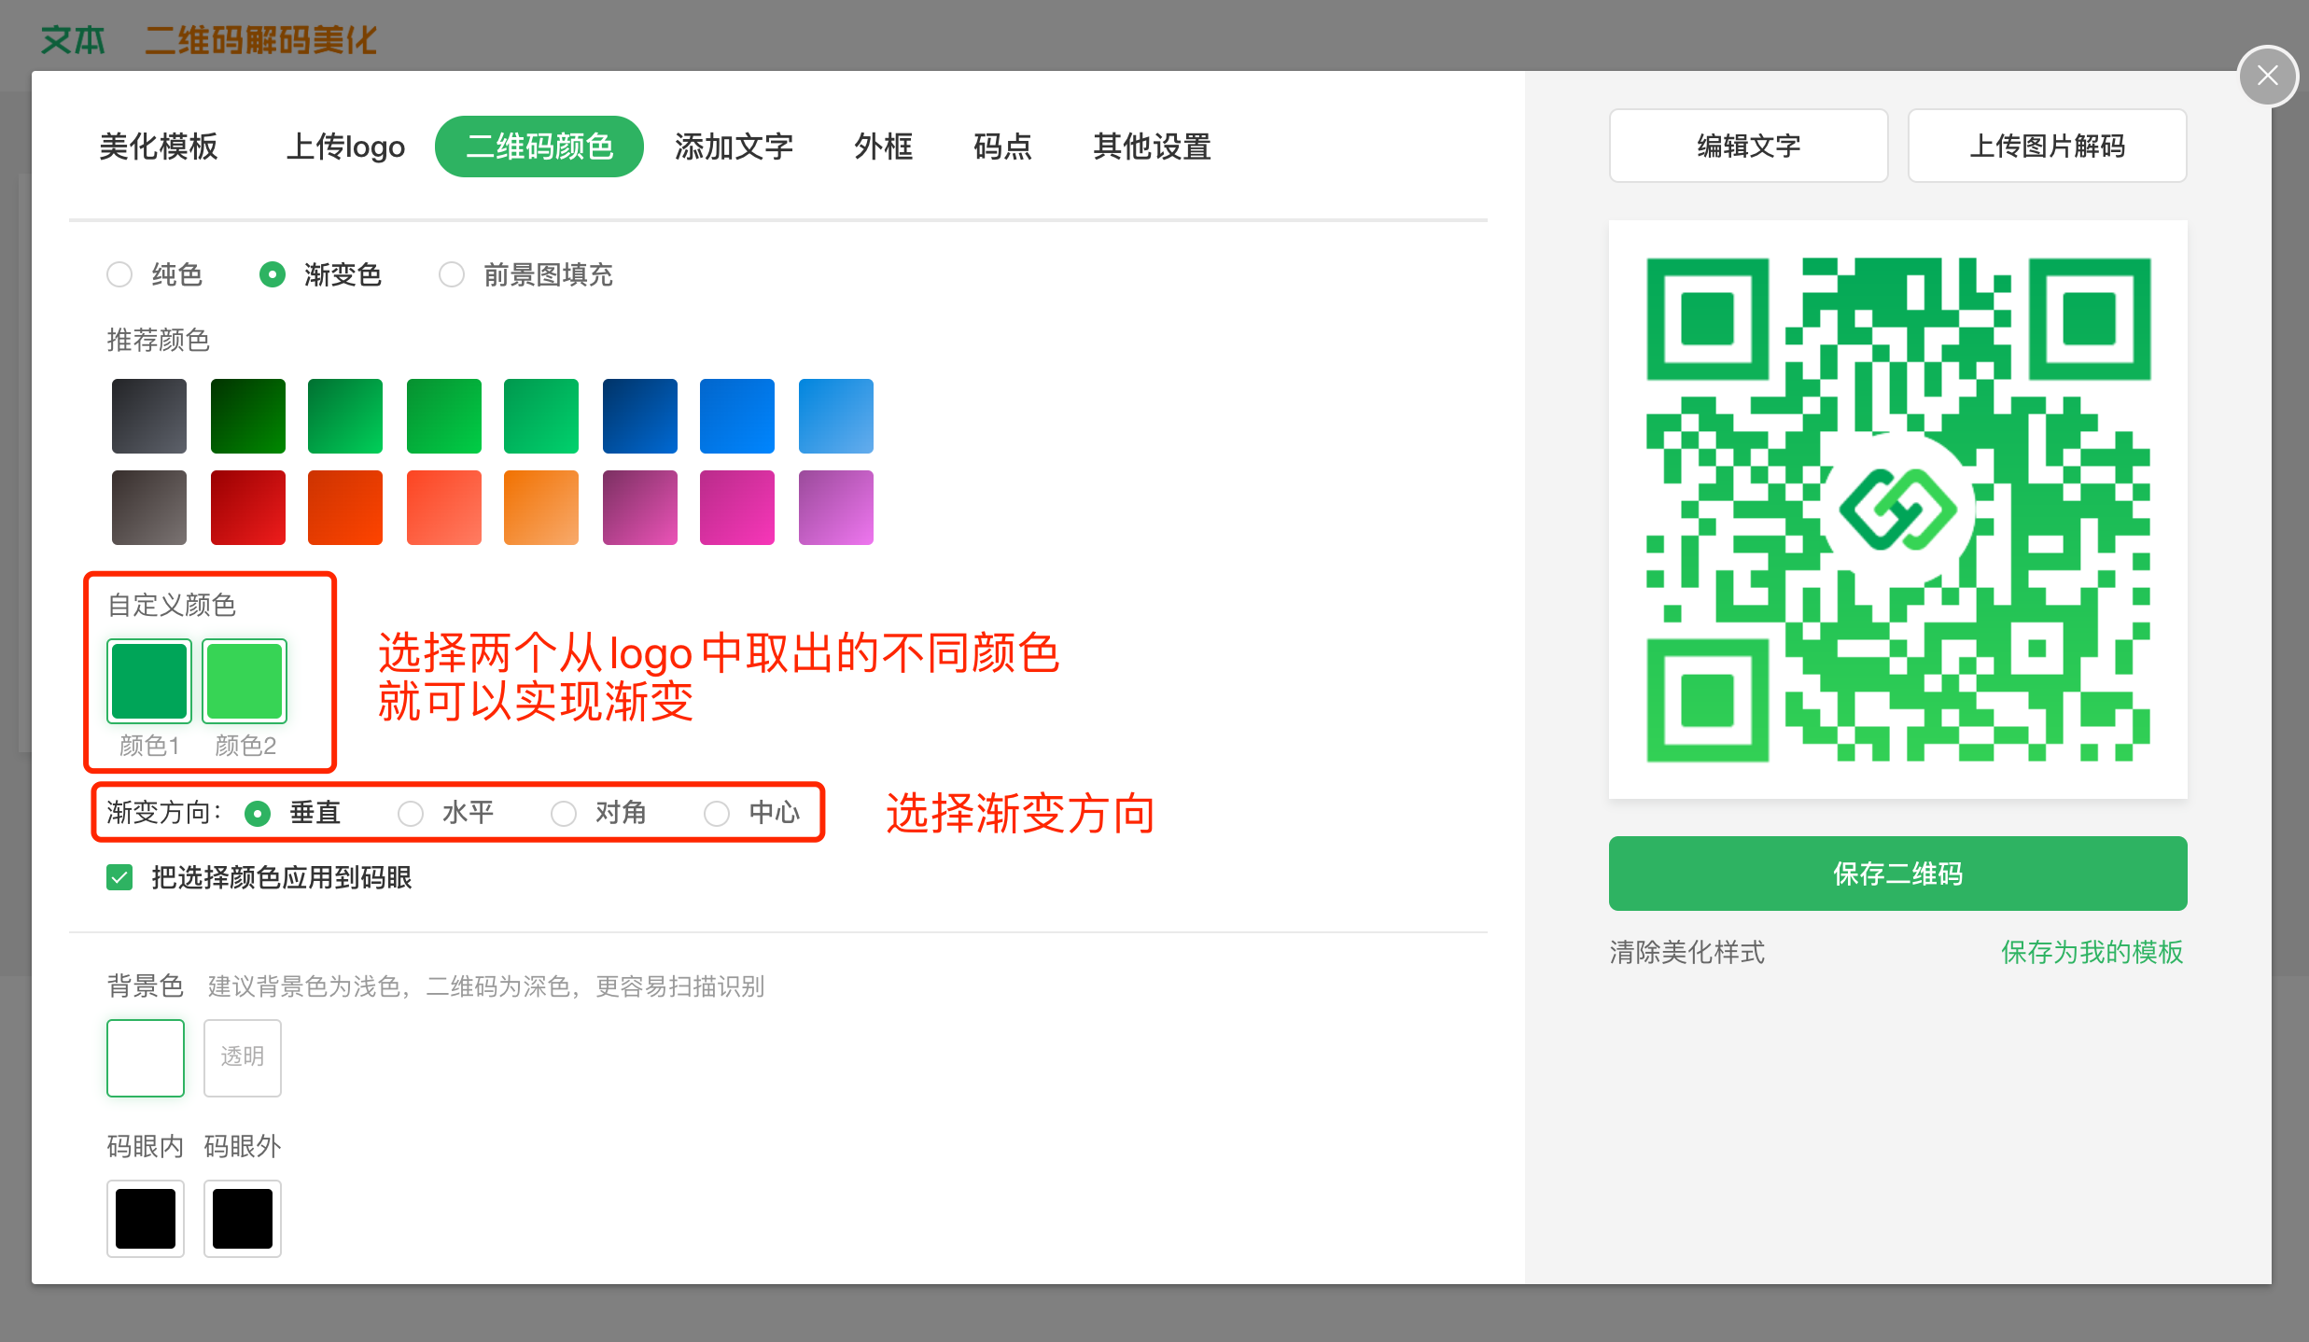Open the 码眼内 color picker
Image resolution: width=2309 pixels, height=1342 pixels.
click(x=146, y=1219)
